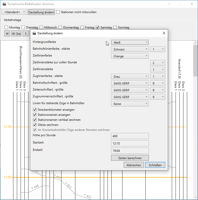198x200 pixels.
Task: Click the Schließen button
Action: (155, 165)
